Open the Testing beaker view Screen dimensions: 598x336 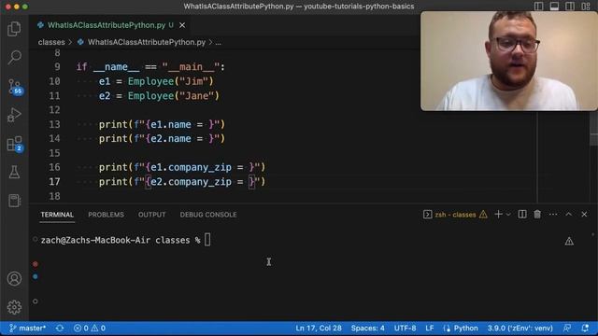(x=14, y=172)
